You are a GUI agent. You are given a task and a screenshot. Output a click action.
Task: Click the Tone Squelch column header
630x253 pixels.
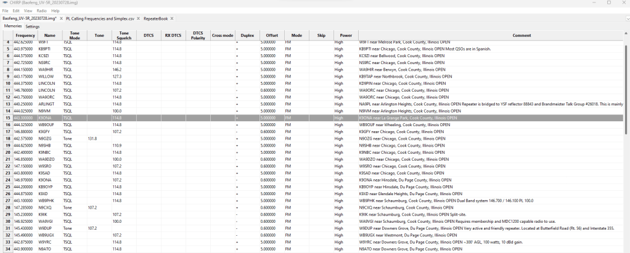pyautogui.click(x=124, y=36)
